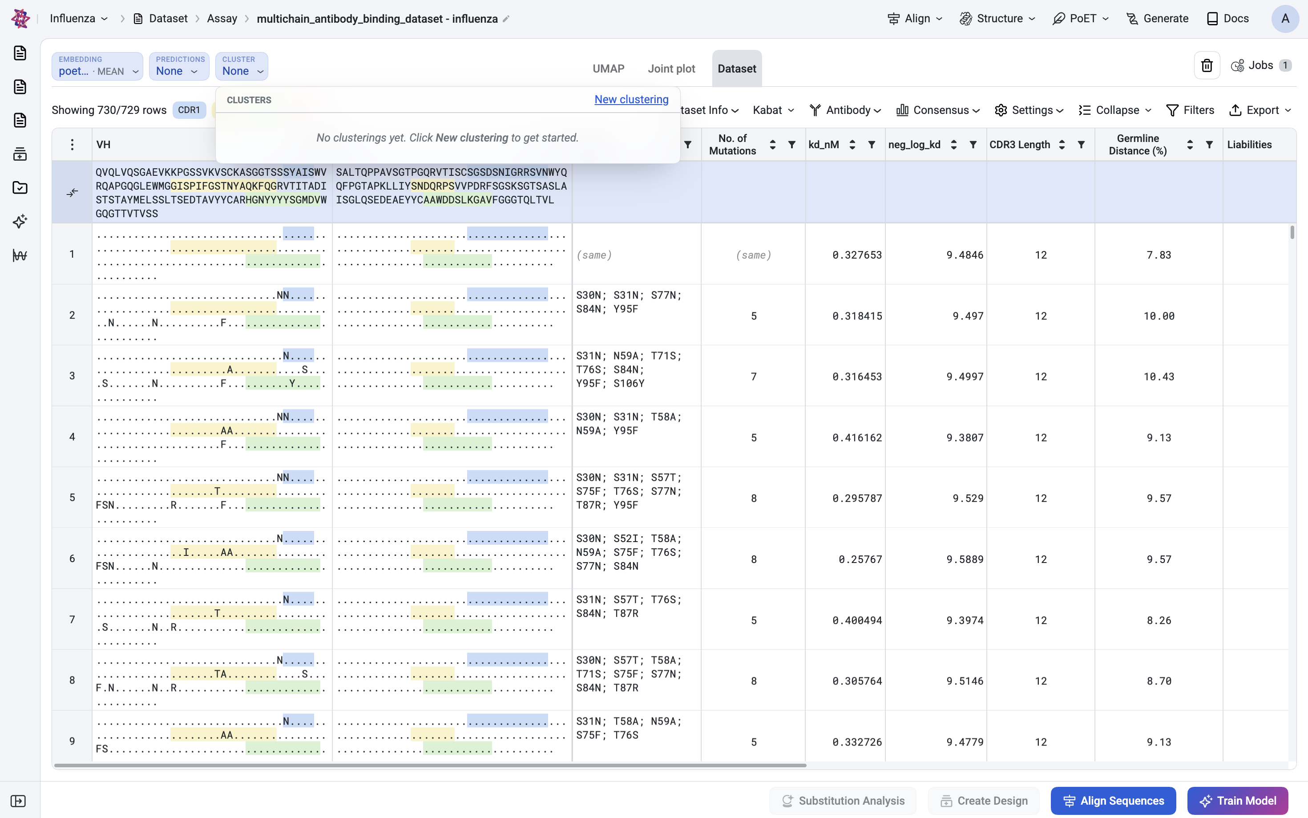Screen dimensions: 1308x818
Task: Open the sequence logo icon in sidebar
Action: (x=20, y=255)
